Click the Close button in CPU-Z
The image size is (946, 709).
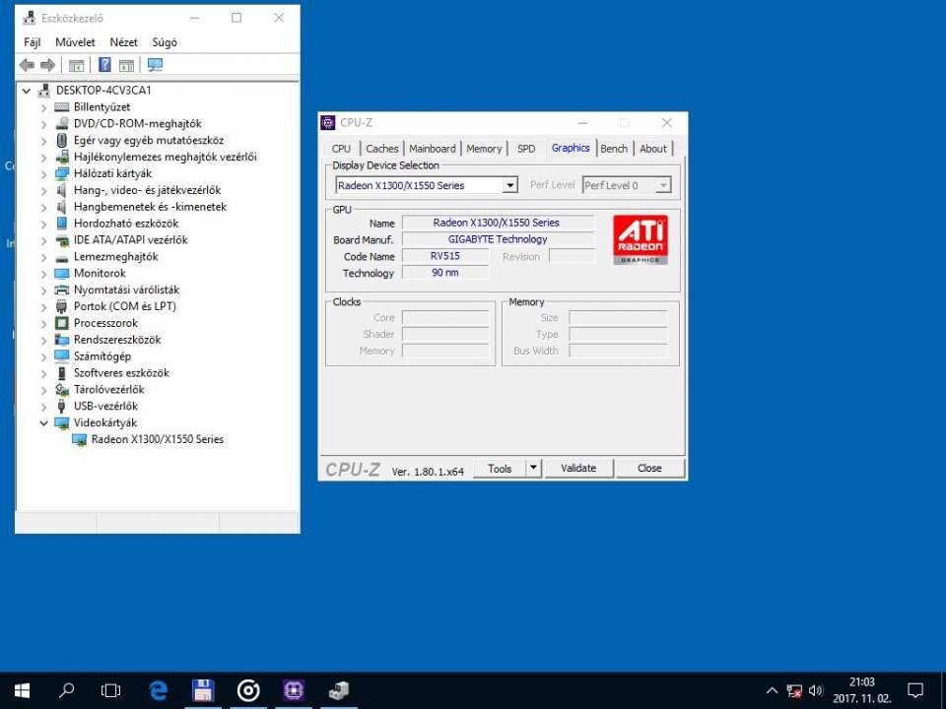tap(649, 468)
